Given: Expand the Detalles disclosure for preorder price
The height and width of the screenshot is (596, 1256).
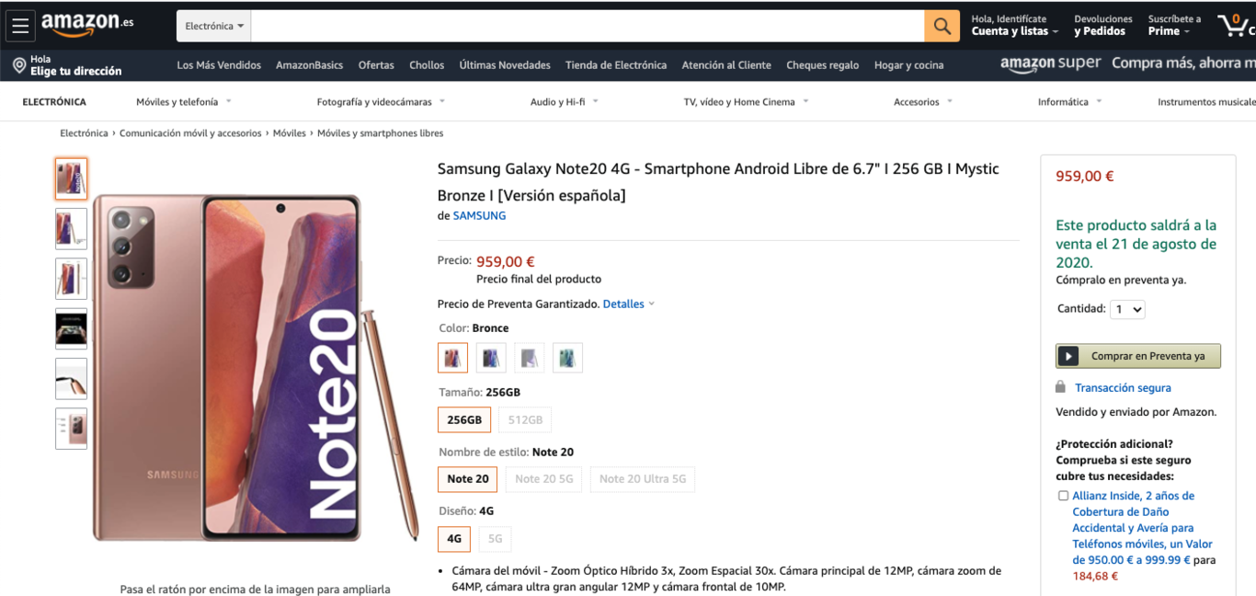Looking at the screenshot, I should coord(623,304).
